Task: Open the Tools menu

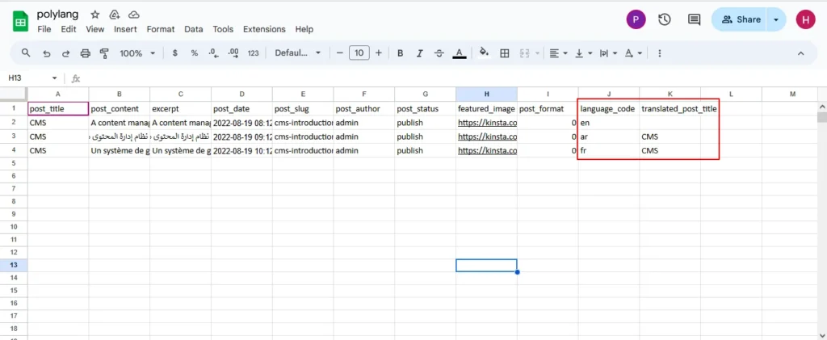Action: pos(223,30)
